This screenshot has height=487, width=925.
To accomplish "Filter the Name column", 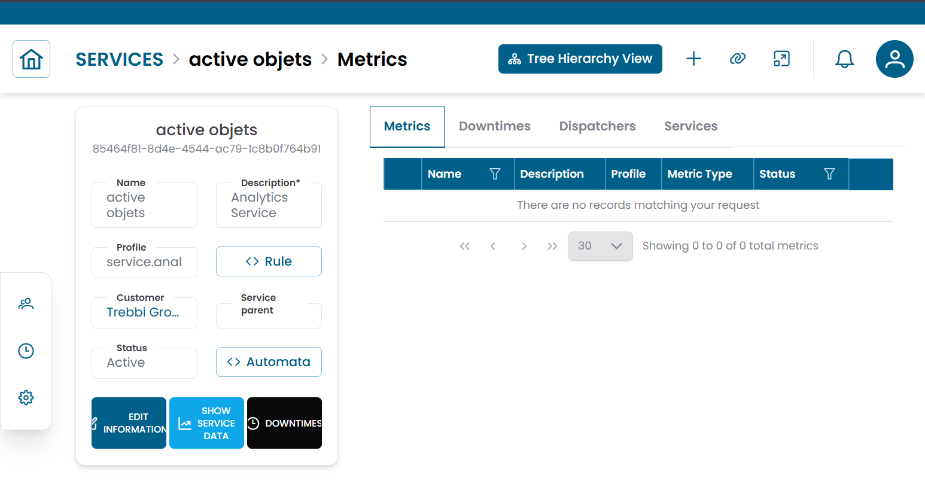I will pos(495,174).
